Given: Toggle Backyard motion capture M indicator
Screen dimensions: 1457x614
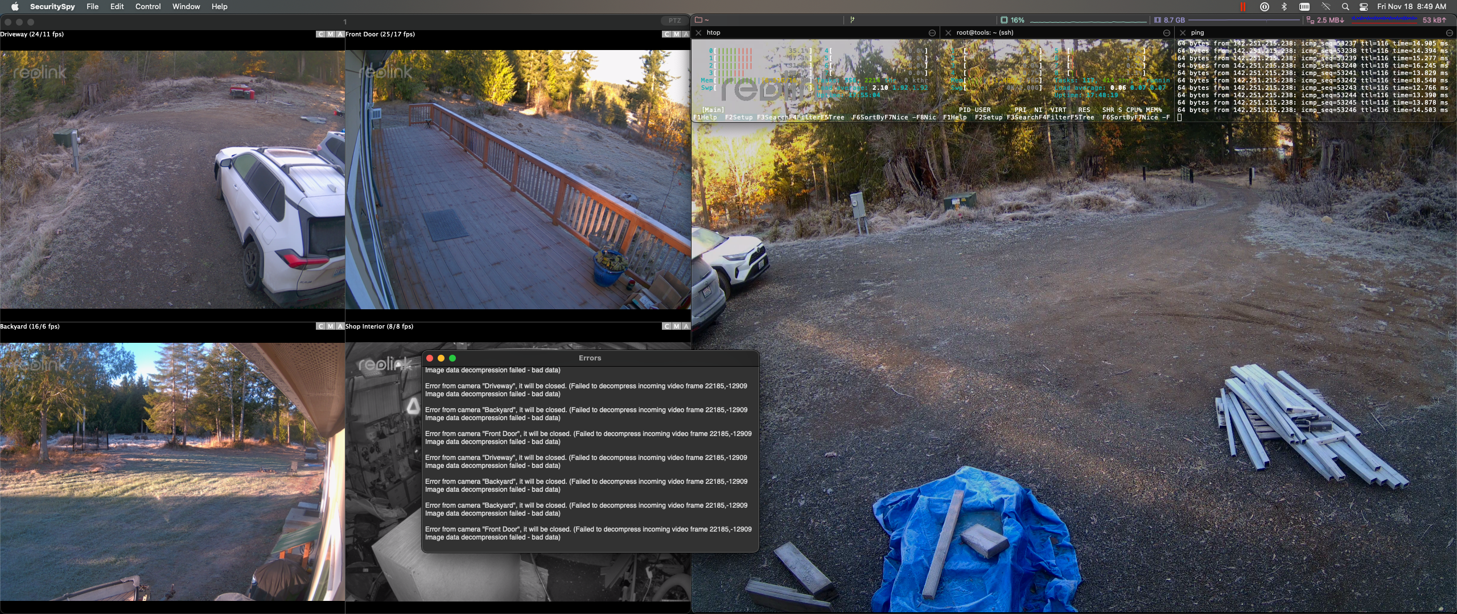Looking at the screenshot, I should point(331,326).
